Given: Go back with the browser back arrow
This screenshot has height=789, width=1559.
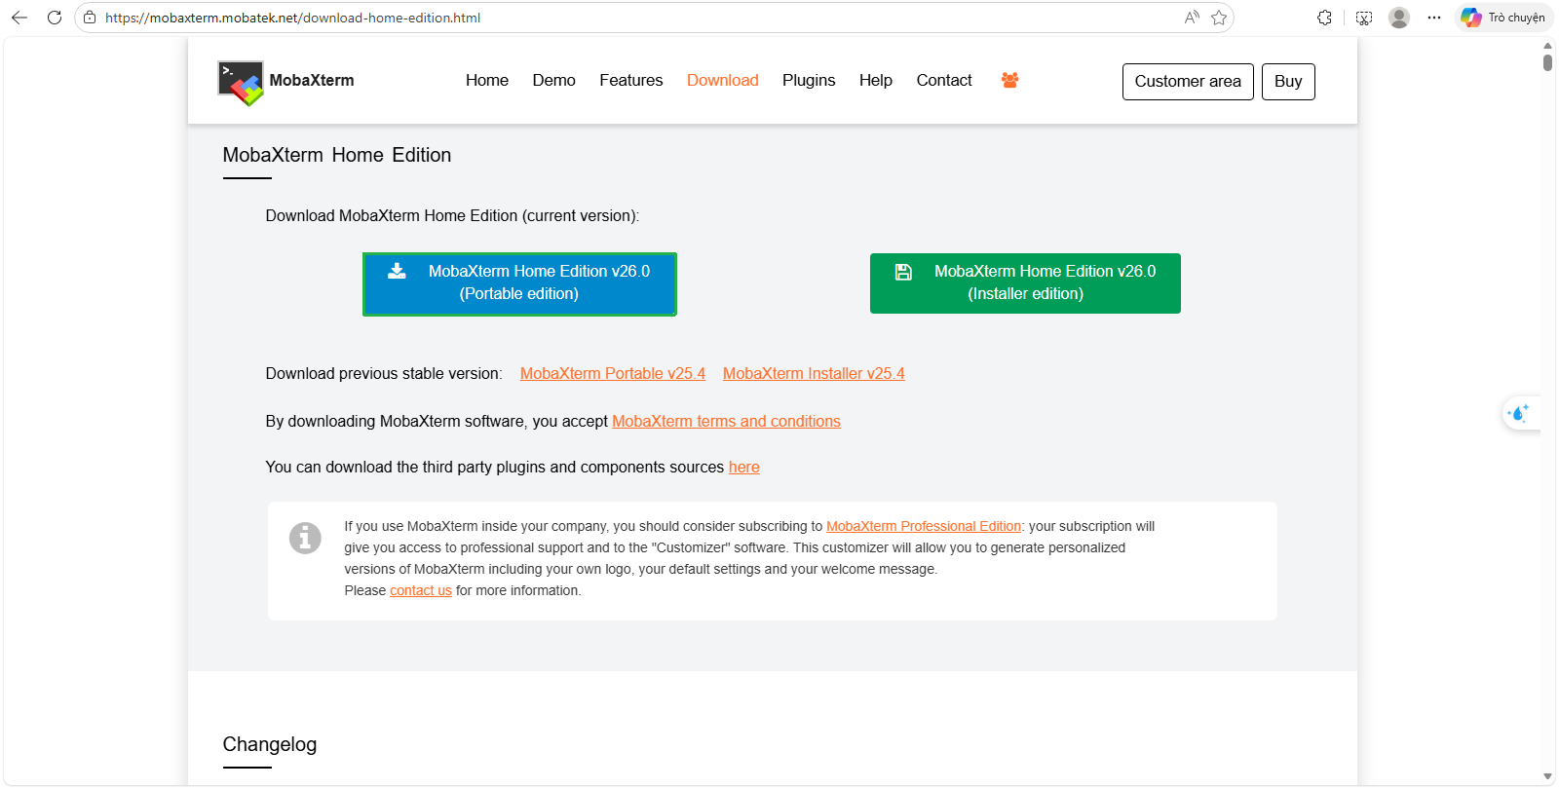Looking at the screenshot, I should point(19,18).
